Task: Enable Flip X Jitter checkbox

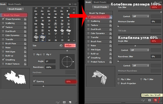Action: (x=118, y=79)
